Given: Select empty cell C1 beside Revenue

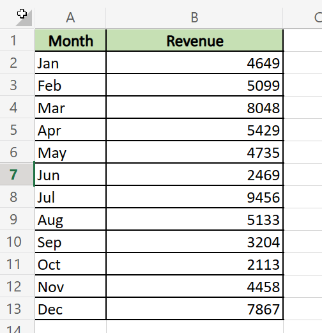Looking at the screenshot, I should [303, 40].
